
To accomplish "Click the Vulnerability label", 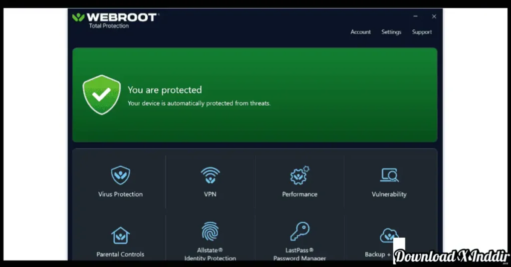I will (389, 194).
